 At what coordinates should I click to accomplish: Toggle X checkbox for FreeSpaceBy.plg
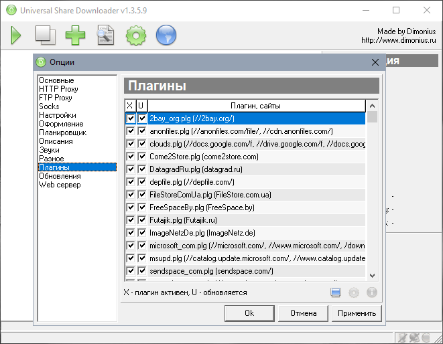pos(131,207)
